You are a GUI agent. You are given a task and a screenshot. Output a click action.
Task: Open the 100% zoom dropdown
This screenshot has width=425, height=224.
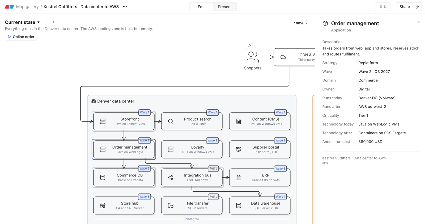300,23
